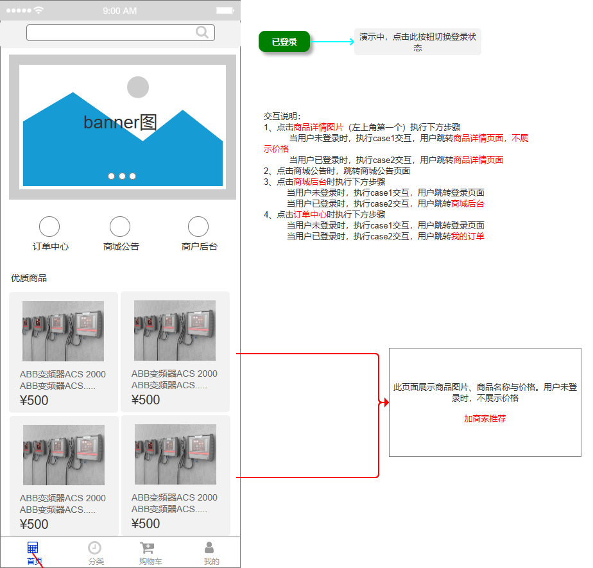The height and width of the screenshot is (568, 593).
Task: Click the ¥500 price on bottom-right product
Action: tap(146, 524)
